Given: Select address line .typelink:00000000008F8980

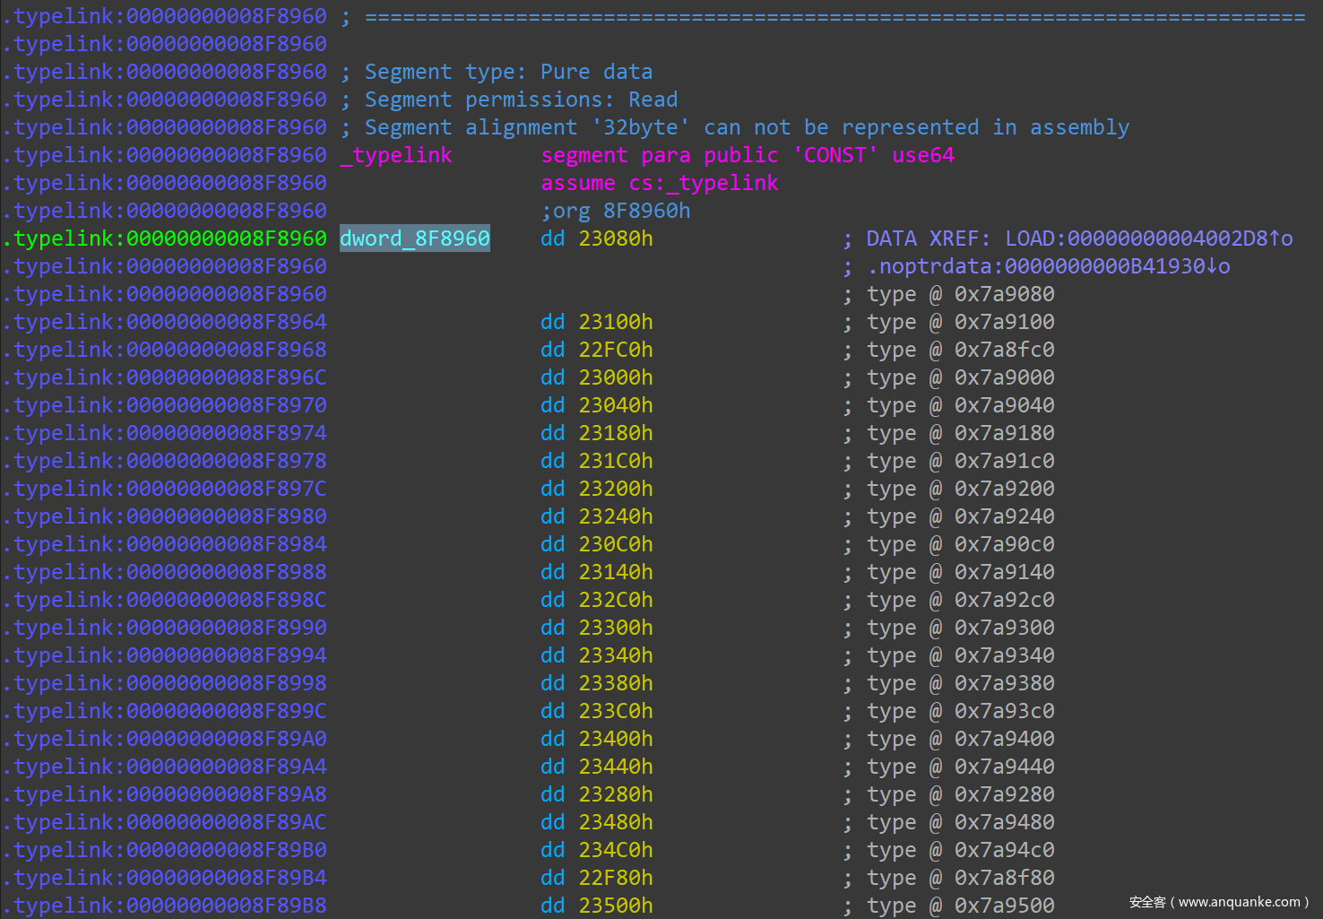Looking at the screenshot, I should point(166,516).
